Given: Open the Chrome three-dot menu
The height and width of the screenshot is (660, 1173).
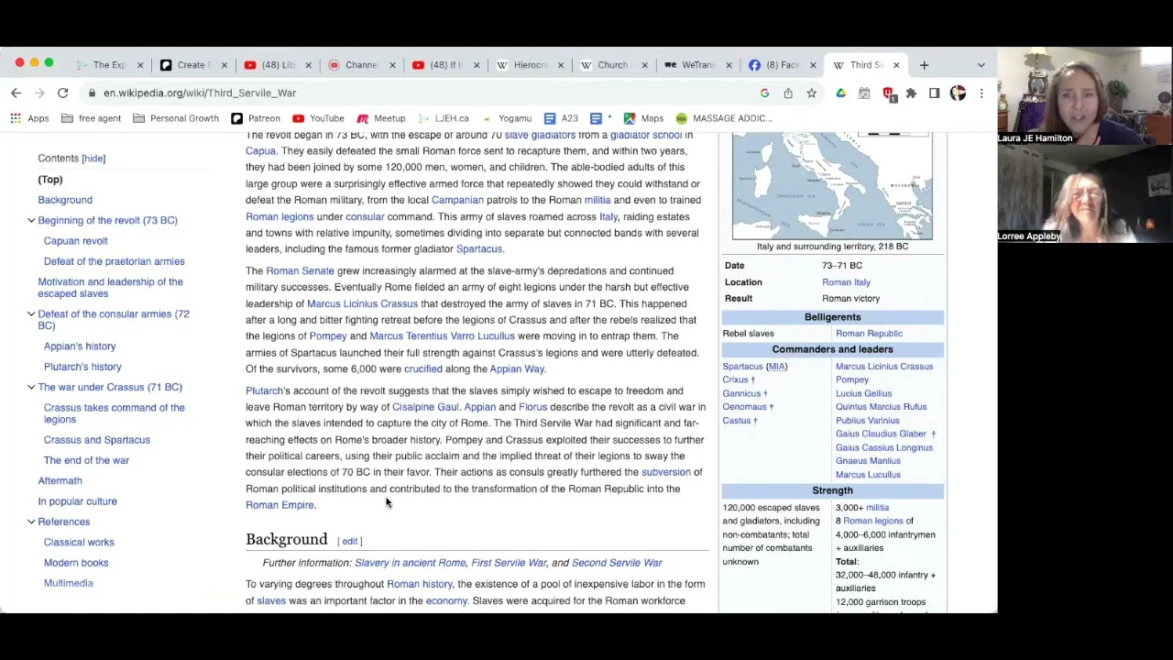Looking at the screenshot, I should click(x=981, y=93).
